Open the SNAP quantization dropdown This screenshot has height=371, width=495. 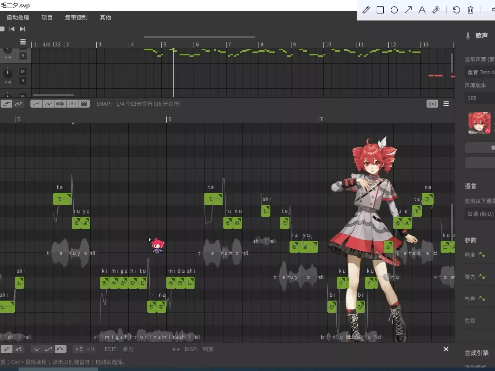tap(148, 104)
